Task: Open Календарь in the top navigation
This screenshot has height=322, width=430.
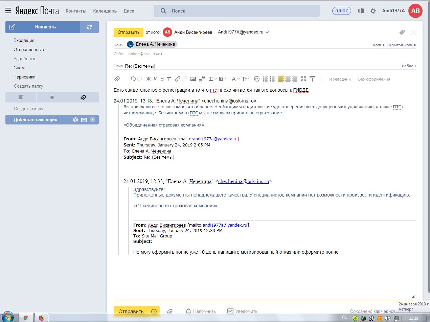Action: click(x=105, y=11)
